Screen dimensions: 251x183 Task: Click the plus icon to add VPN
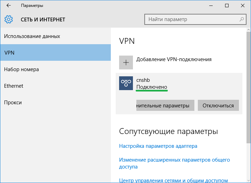point(126,62)
